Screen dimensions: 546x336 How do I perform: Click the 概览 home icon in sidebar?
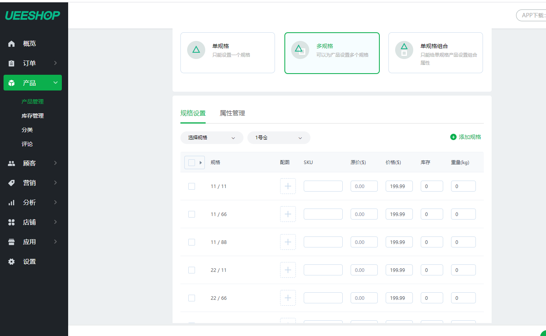pos(11,44)
